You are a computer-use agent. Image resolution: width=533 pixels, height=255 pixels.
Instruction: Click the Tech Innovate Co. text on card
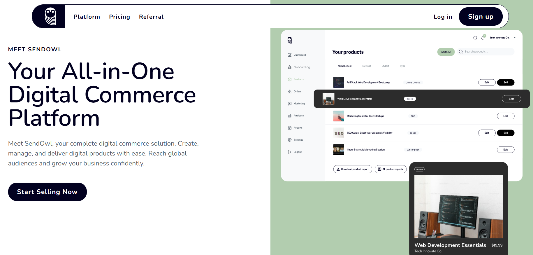click(x=428, y=251)
